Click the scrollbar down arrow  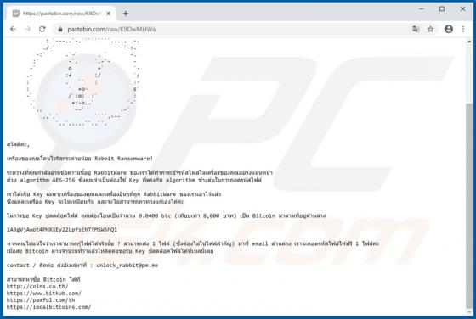click(469, 312)
